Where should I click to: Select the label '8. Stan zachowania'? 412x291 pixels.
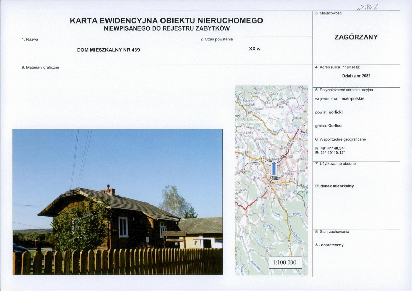coord(332,232)
